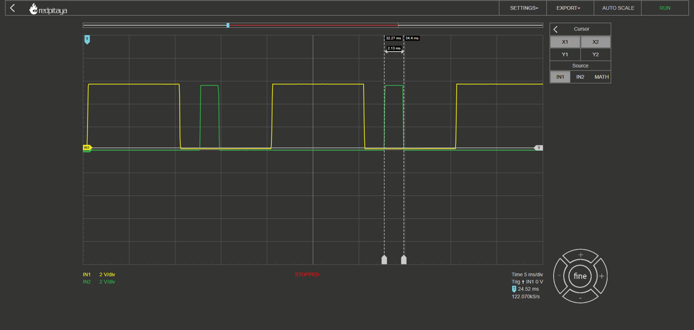Click the Source heading in cursor panel
This screenshot has height=330, width=694.
tap(580, 66)
